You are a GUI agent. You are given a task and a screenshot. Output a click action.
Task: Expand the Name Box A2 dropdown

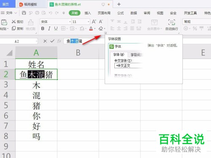point(36,41)
